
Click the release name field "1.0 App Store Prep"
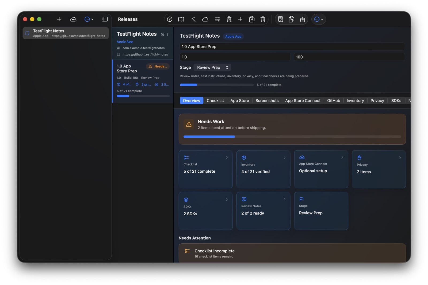coord(292,46)
